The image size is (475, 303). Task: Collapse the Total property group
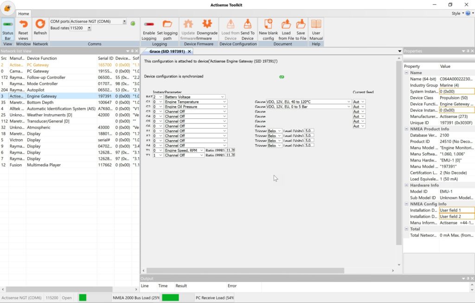406,229
